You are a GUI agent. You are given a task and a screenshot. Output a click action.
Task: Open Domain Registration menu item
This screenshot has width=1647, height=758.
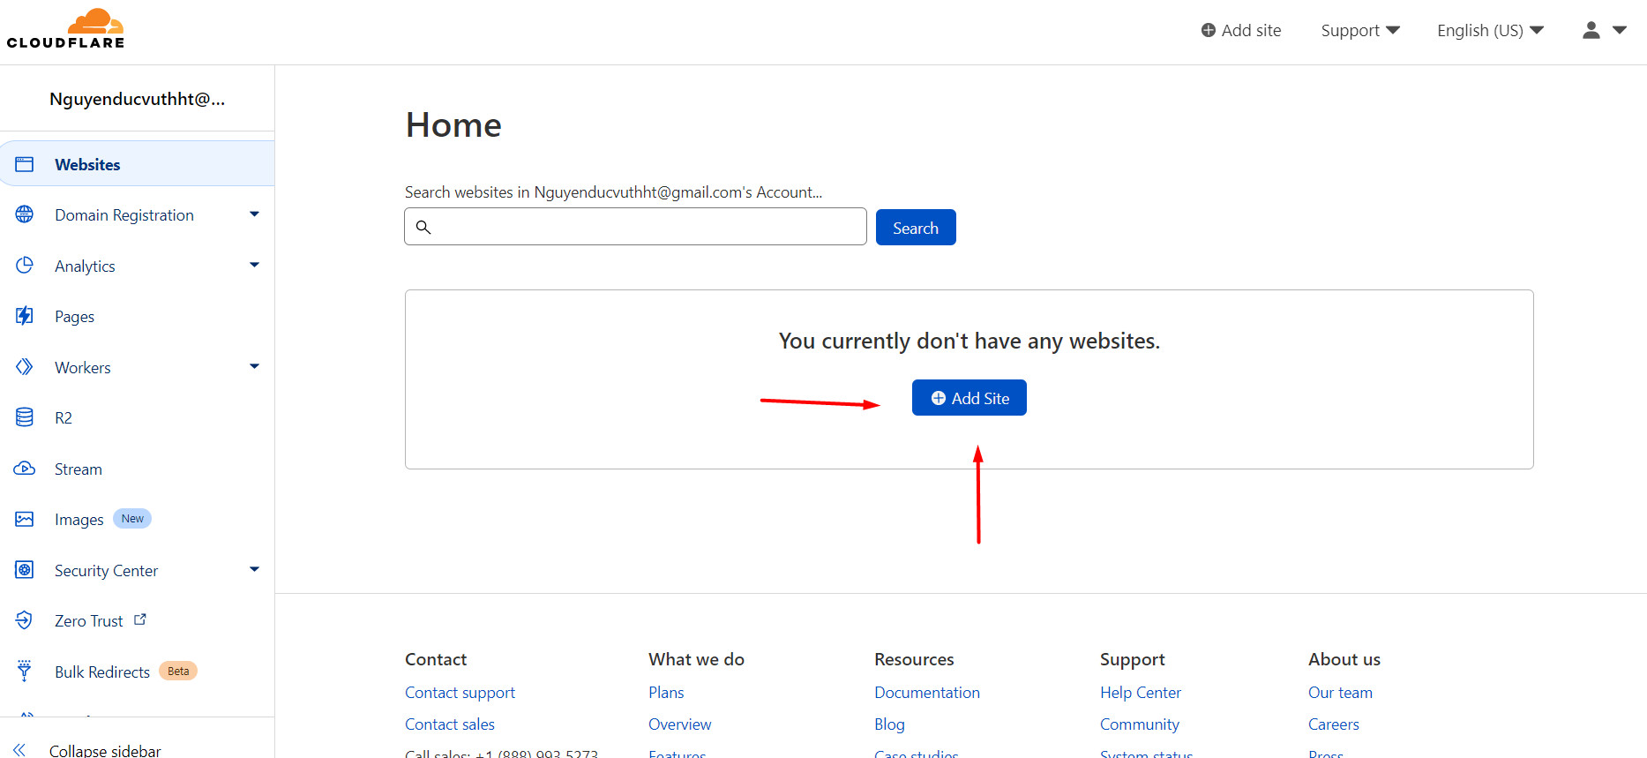(124, 215)
